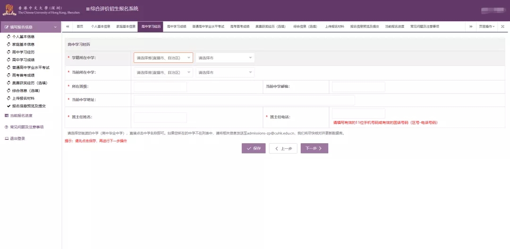The width and height of the screenshot is (510, 249).
Task: Click the hamburger menu icon beside 综合评价招生报名系统
Action: (88, 9)
